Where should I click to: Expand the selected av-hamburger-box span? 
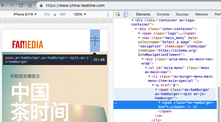[159, 102]
